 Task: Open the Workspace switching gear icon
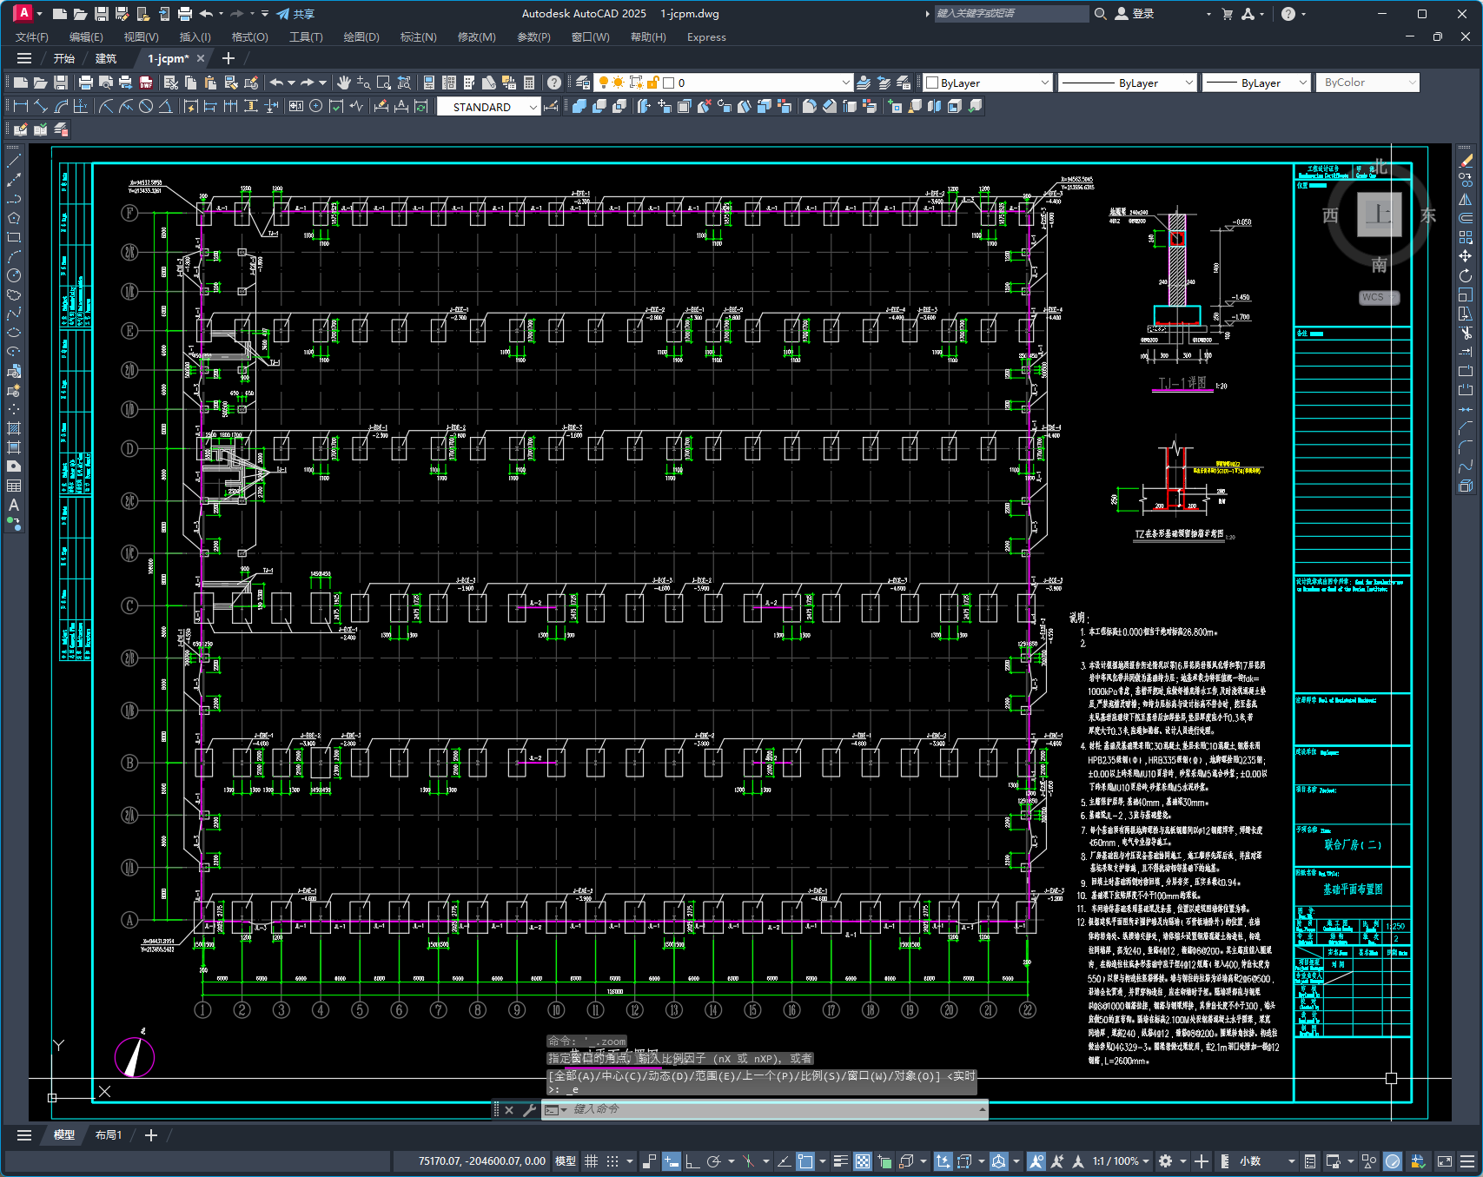coord(1166,1161)
